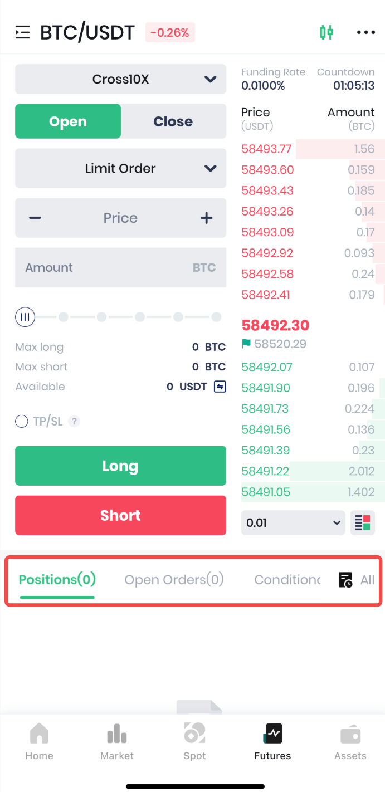Select the Open position toggle
Image resolution: width=385 pixels, height=792 pixels.
click(68, 121)
